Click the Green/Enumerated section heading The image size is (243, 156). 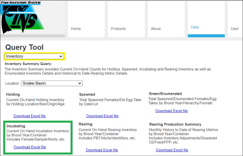coord(165,94)
